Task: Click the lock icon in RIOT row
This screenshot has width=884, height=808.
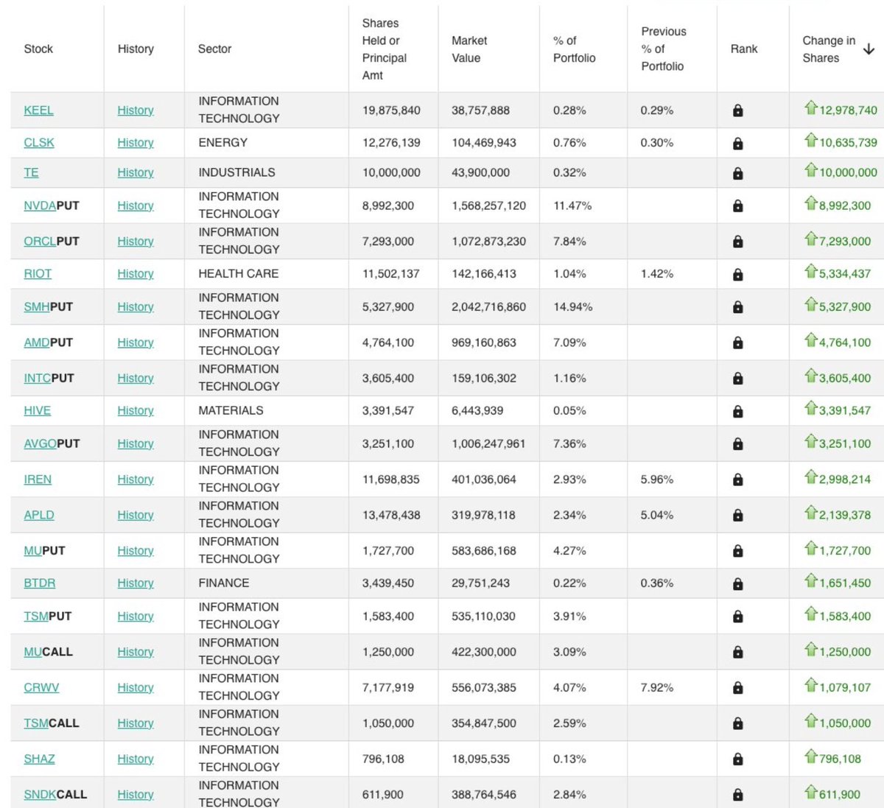Action: (737, 274)
